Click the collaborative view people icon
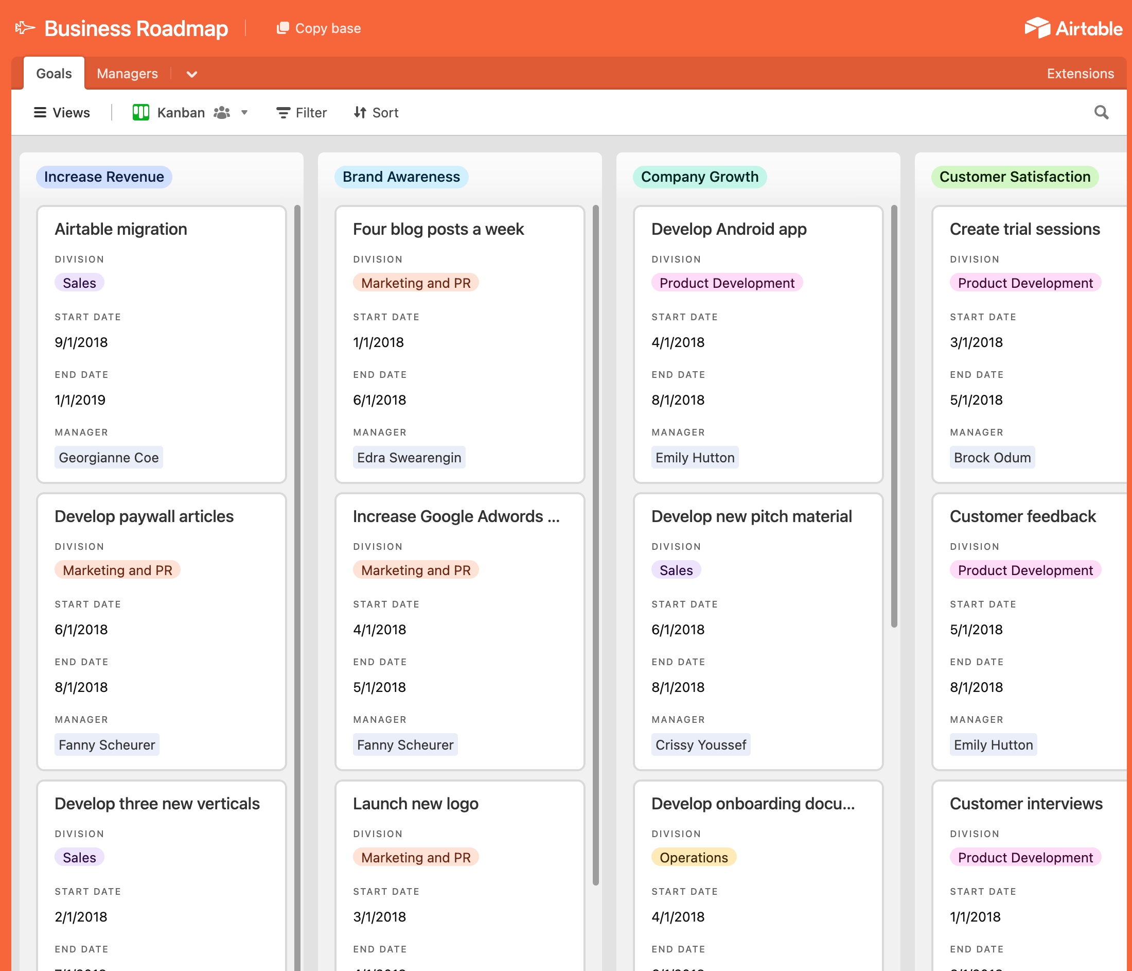The width and height of the screenshot is (1132, 971). pyautogui.click(x=221, y=113)
